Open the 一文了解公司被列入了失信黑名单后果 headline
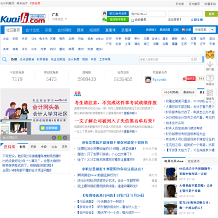 pyautogui.click(x=114, y=121)
